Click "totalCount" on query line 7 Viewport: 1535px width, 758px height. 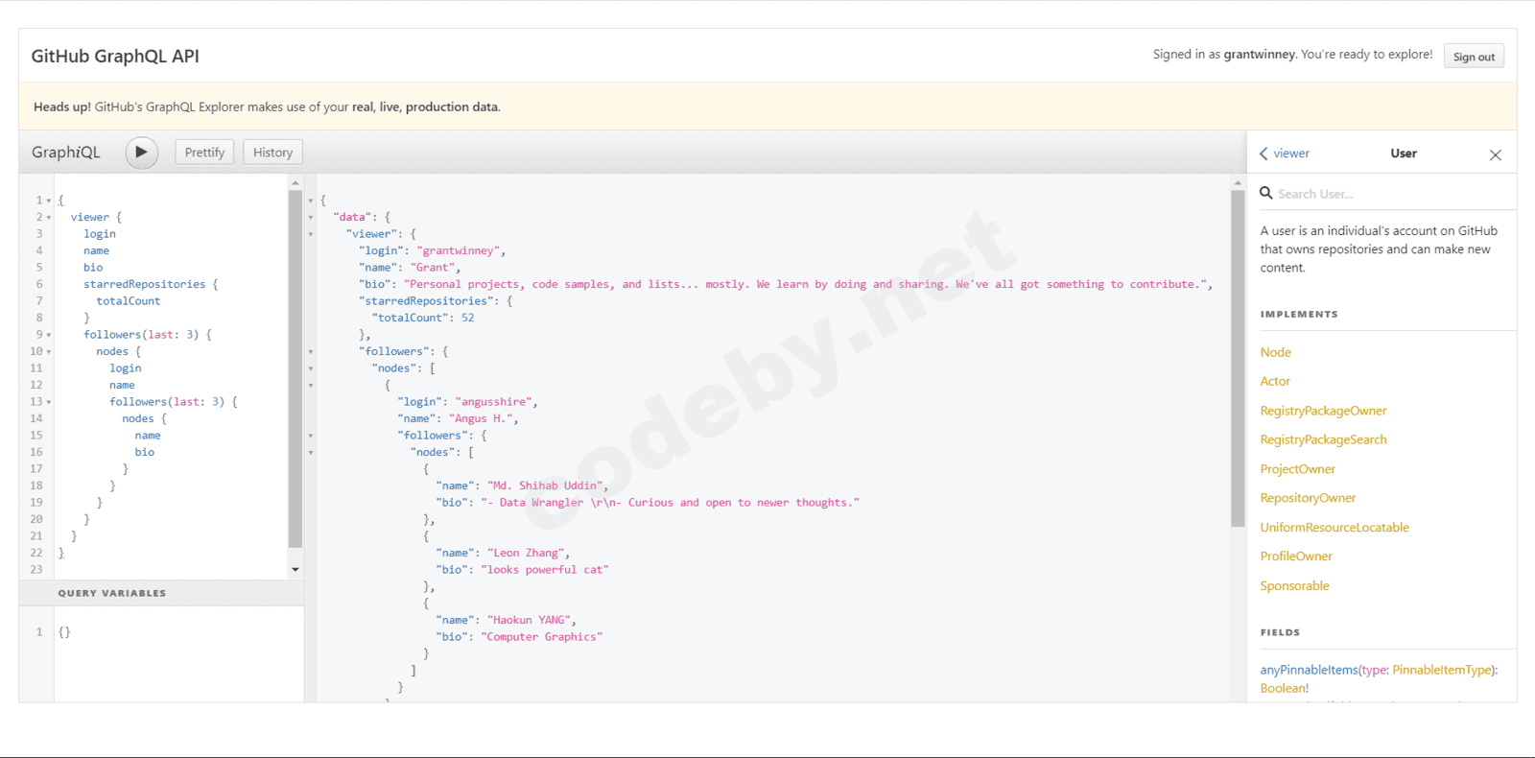tap(128, 301)
